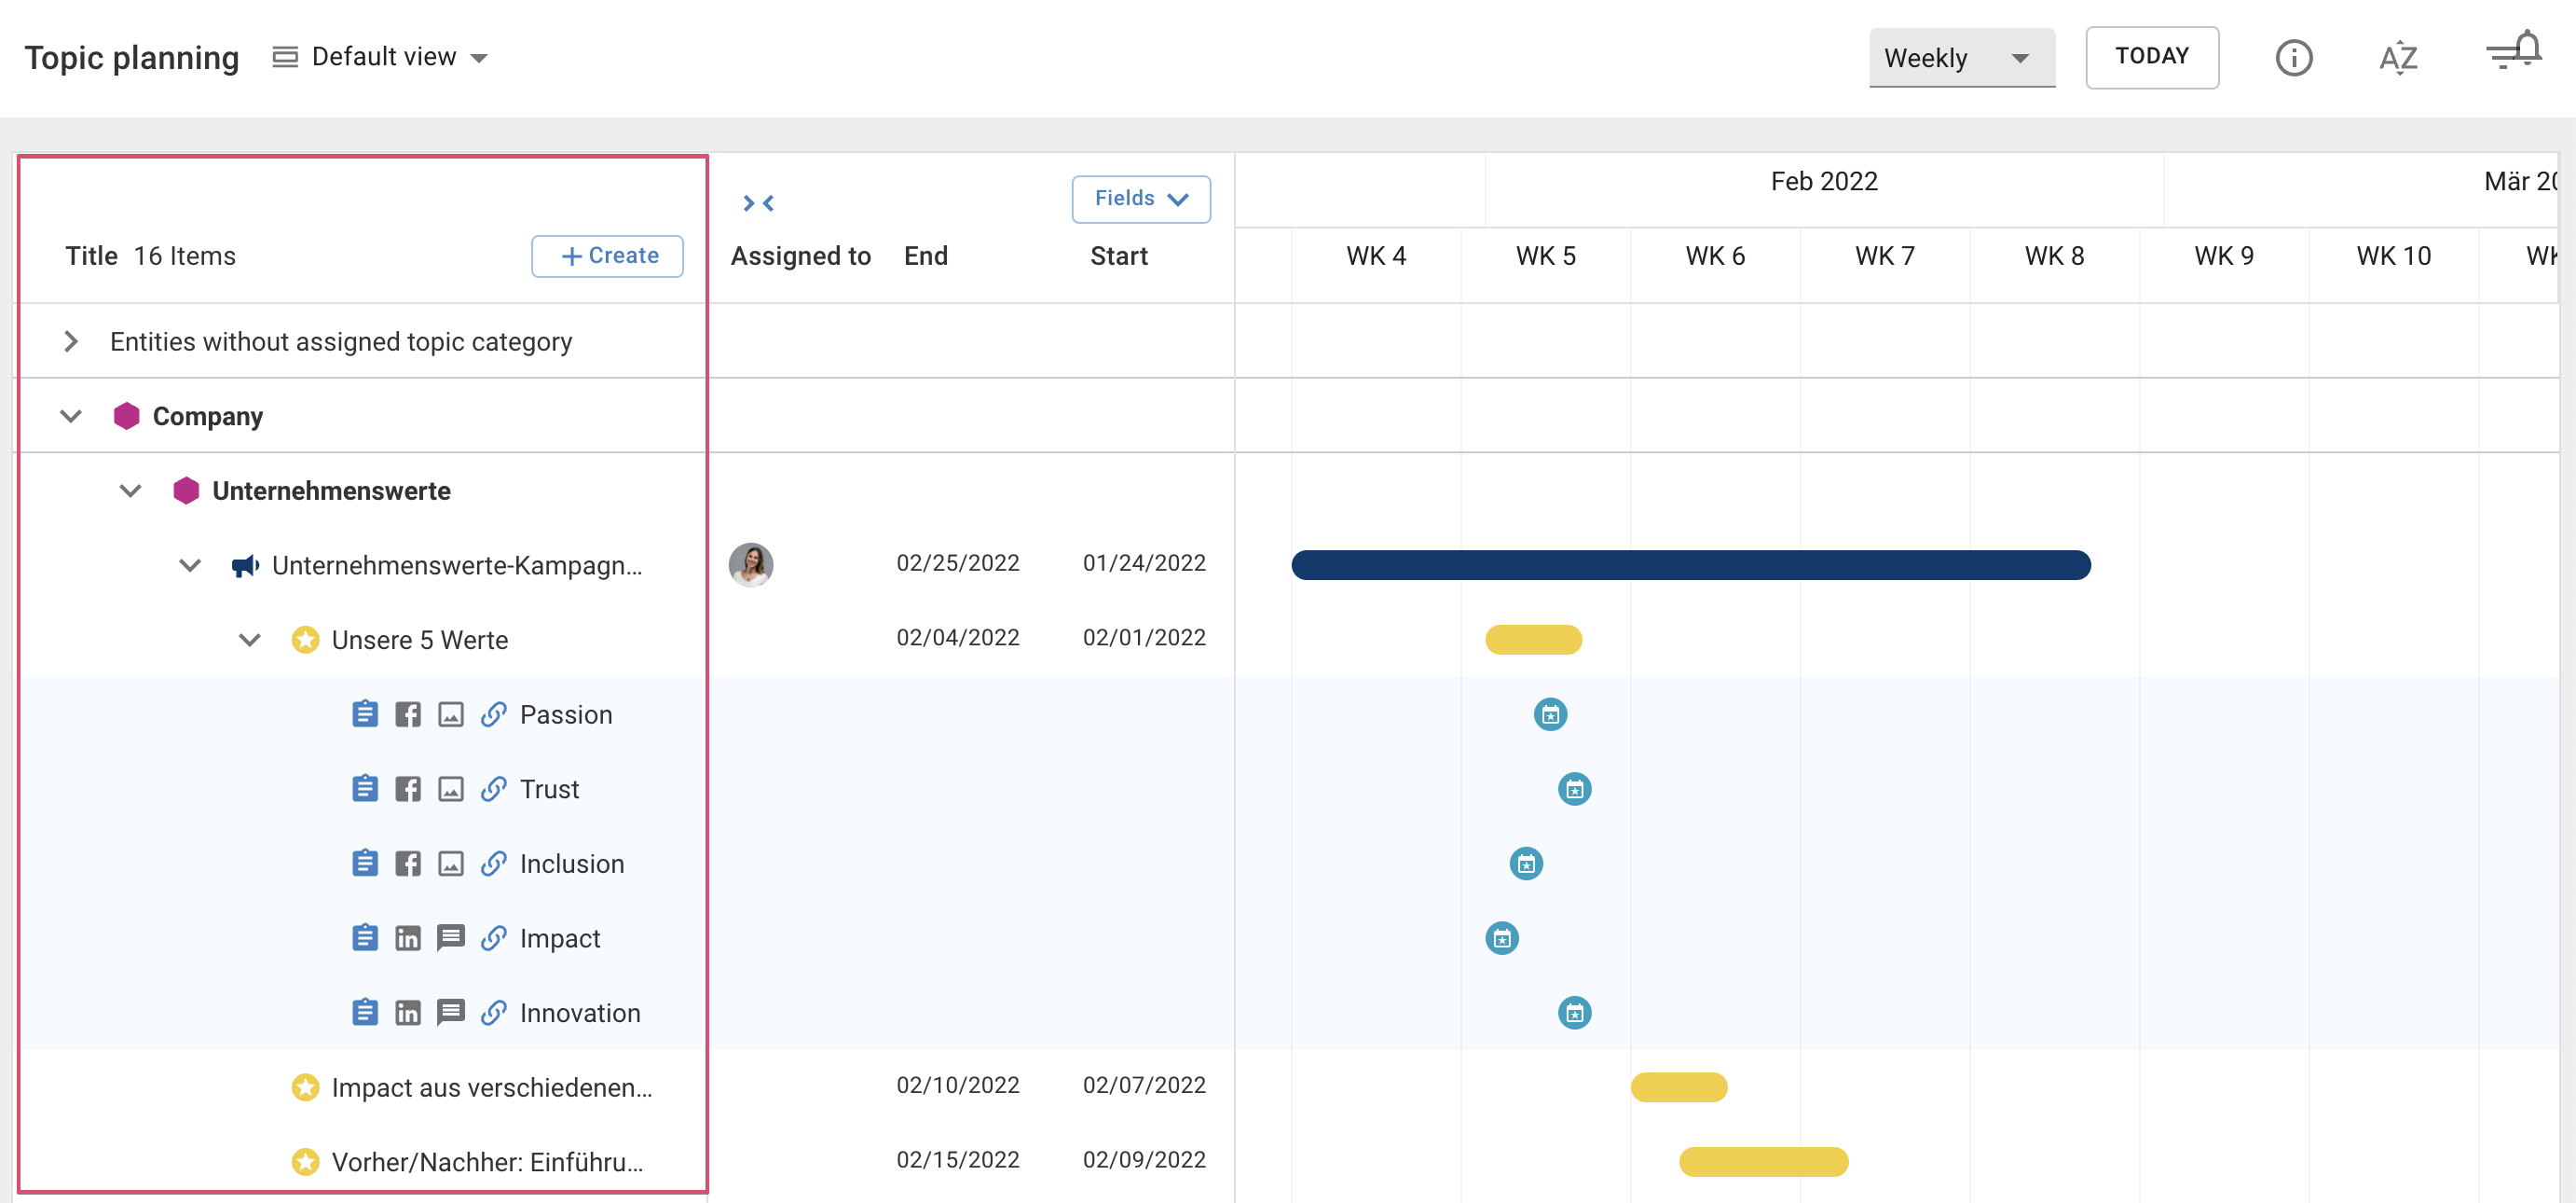Click the star icon beside Unsere 5 Werte

305,640
